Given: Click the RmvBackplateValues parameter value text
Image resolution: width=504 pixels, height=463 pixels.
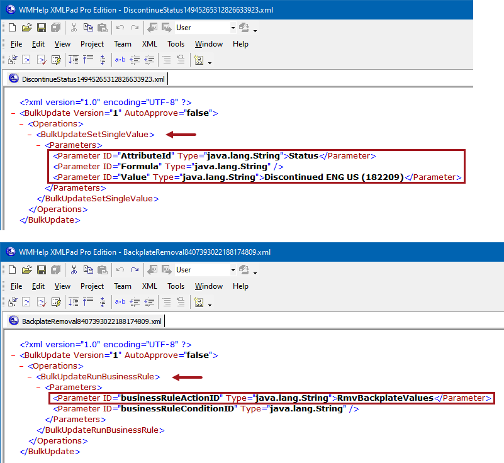Looking at the screenshot, I should pyautogui.click(x=385, y=398).
